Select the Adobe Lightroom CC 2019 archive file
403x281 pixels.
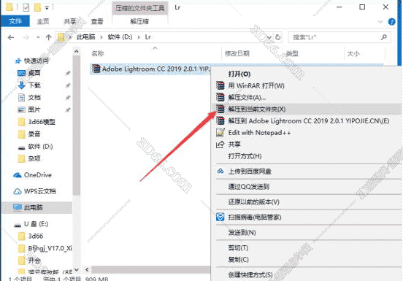click(x=150, y=69)
